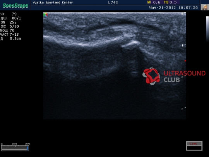Click the date and time display
209x157 pixels.
173,8
